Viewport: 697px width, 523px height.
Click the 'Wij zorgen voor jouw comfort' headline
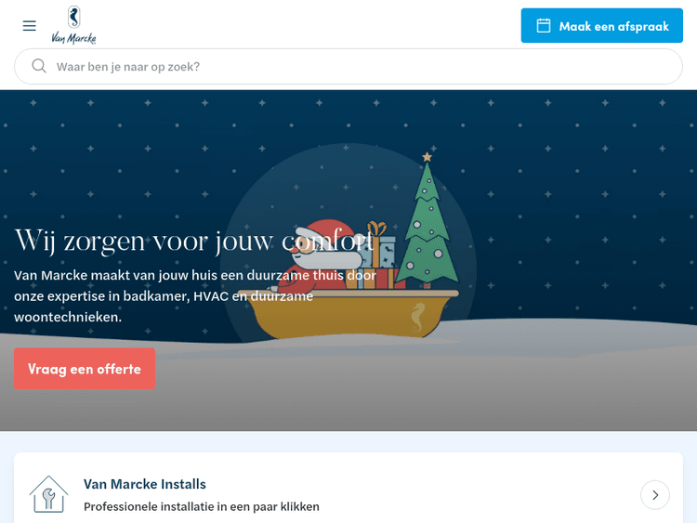pyautogui.click(x=194, y=242)
